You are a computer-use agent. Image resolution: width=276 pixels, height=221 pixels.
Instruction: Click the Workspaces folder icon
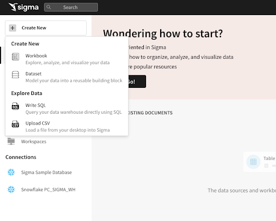(x=11, y=141)
